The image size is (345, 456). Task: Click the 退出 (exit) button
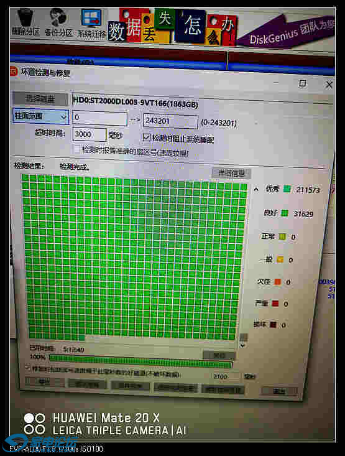coord(279,391)
